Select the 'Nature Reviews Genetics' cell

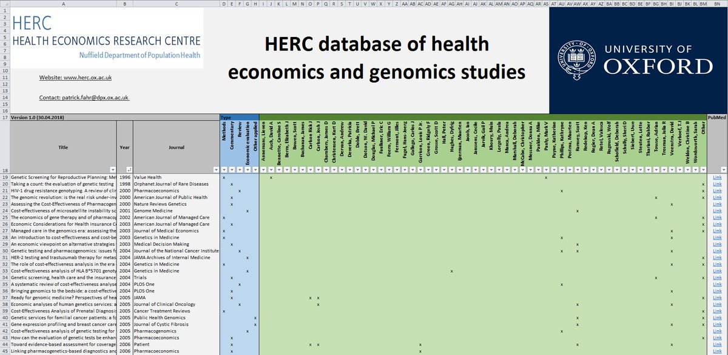(176, 204)
